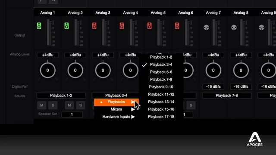Open Analog 8 +4dBu level dropdown
The height and width of the screenshot is (155, 276).
point(241,55)
